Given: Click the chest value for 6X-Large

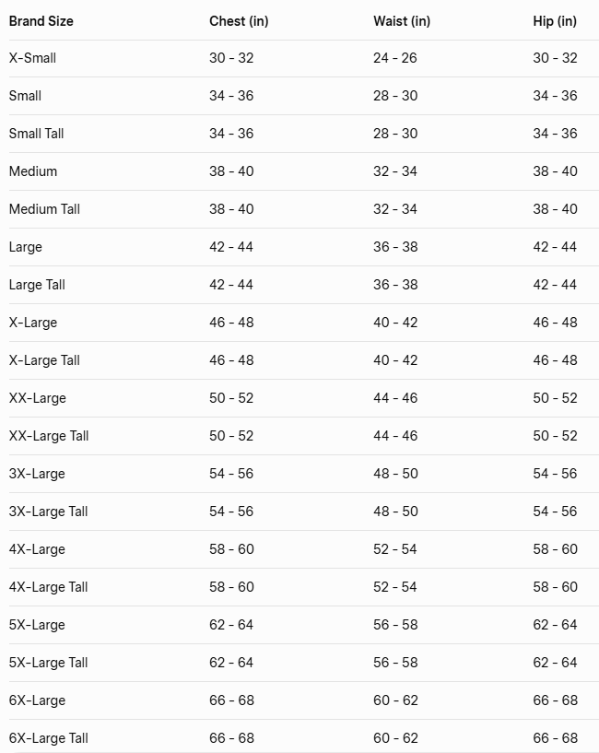Looking at the screenshot, I should (231, 700).
